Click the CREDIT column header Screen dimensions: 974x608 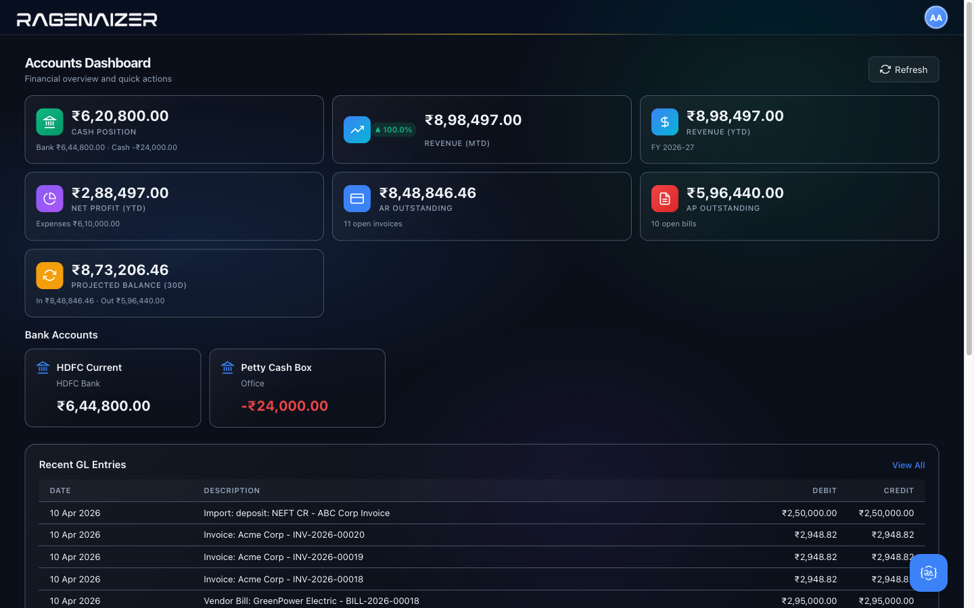click(899, 490)
